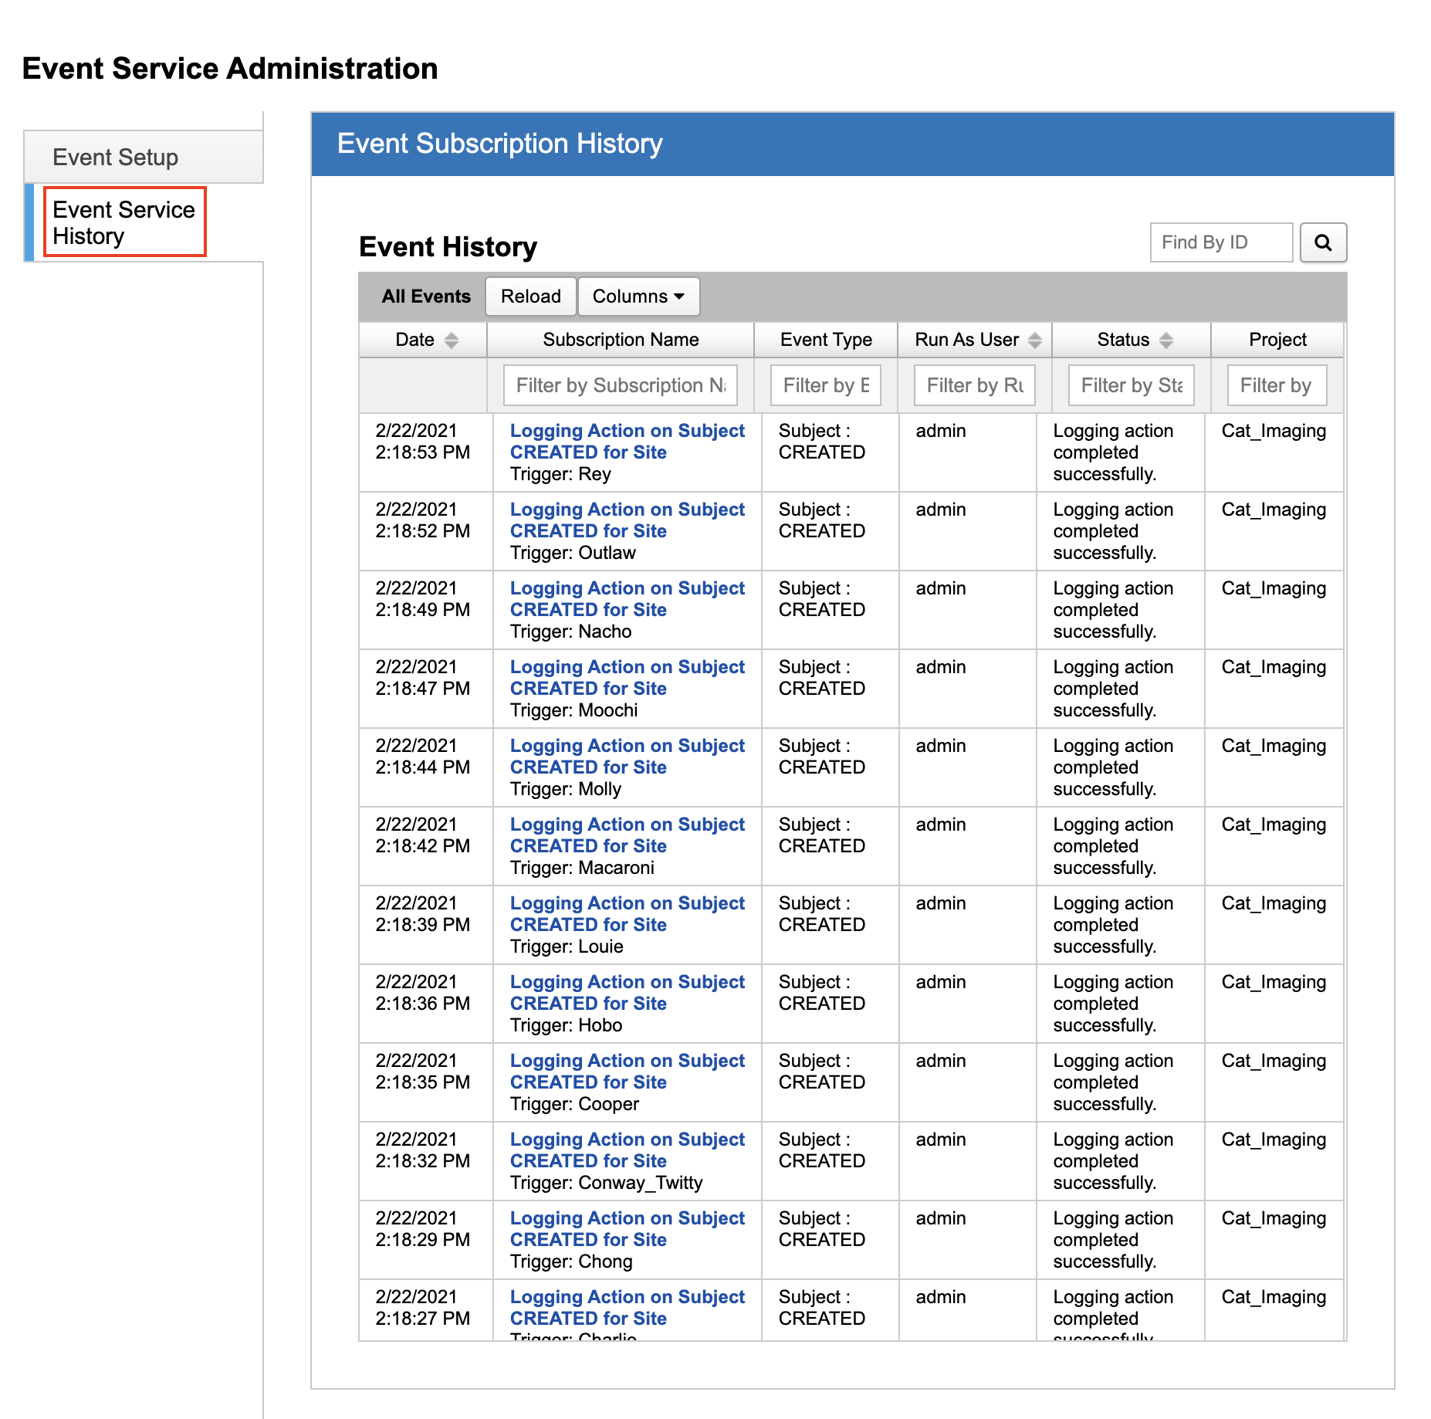Focus the Filter by Subscription Name box

pos(620,385)
